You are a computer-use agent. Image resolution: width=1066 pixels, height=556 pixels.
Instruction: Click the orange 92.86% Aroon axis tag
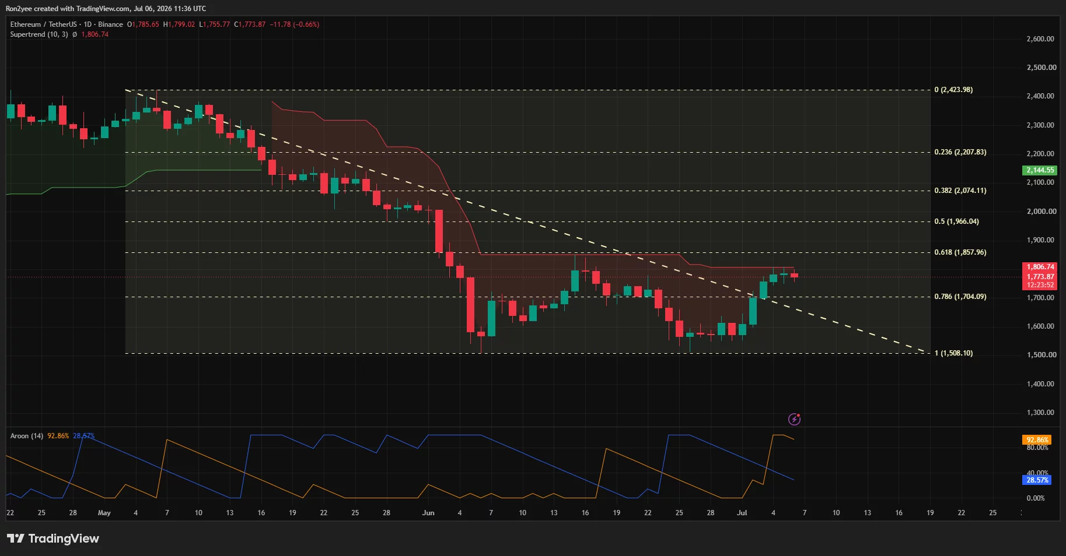coord(1037,440)
